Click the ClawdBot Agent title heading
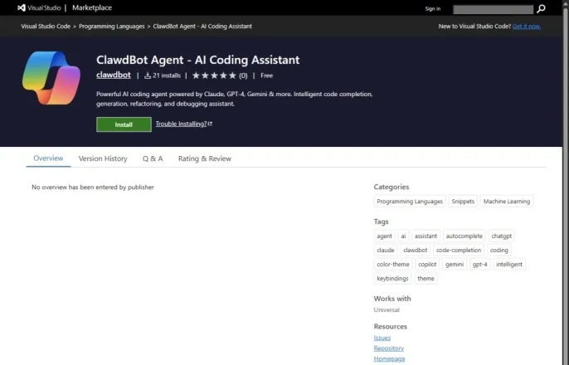569x365 pixels. pos(197,60)
